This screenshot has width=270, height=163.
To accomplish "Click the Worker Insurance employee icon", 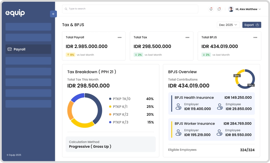I will coord(220,133).
